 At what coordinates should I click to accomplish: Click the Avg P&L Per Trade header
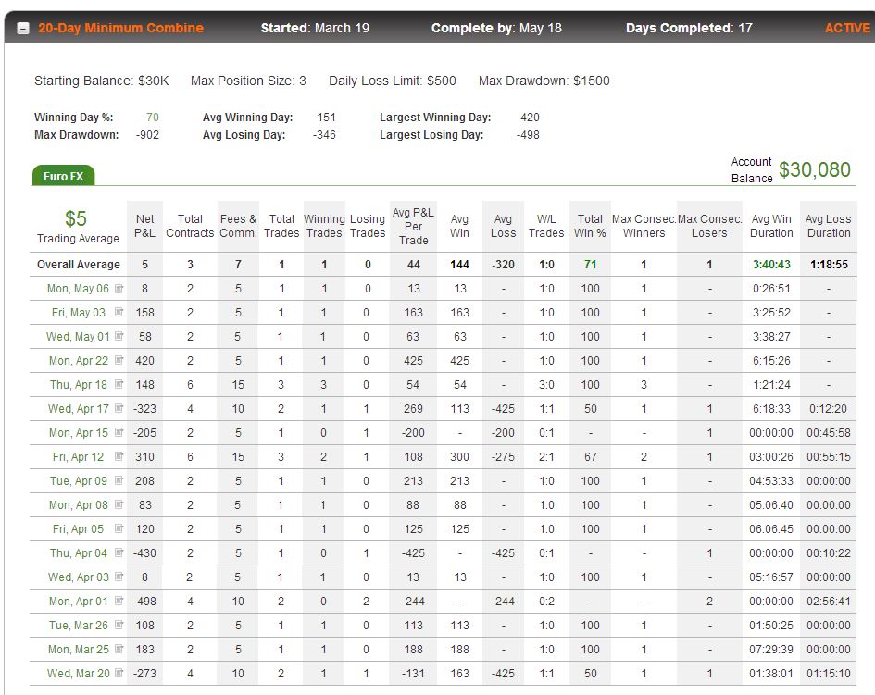point(413,227)
